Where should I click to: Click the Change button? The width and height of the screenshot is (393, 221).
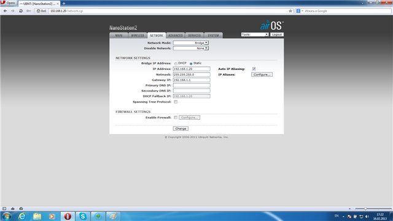tap(181, 128)
